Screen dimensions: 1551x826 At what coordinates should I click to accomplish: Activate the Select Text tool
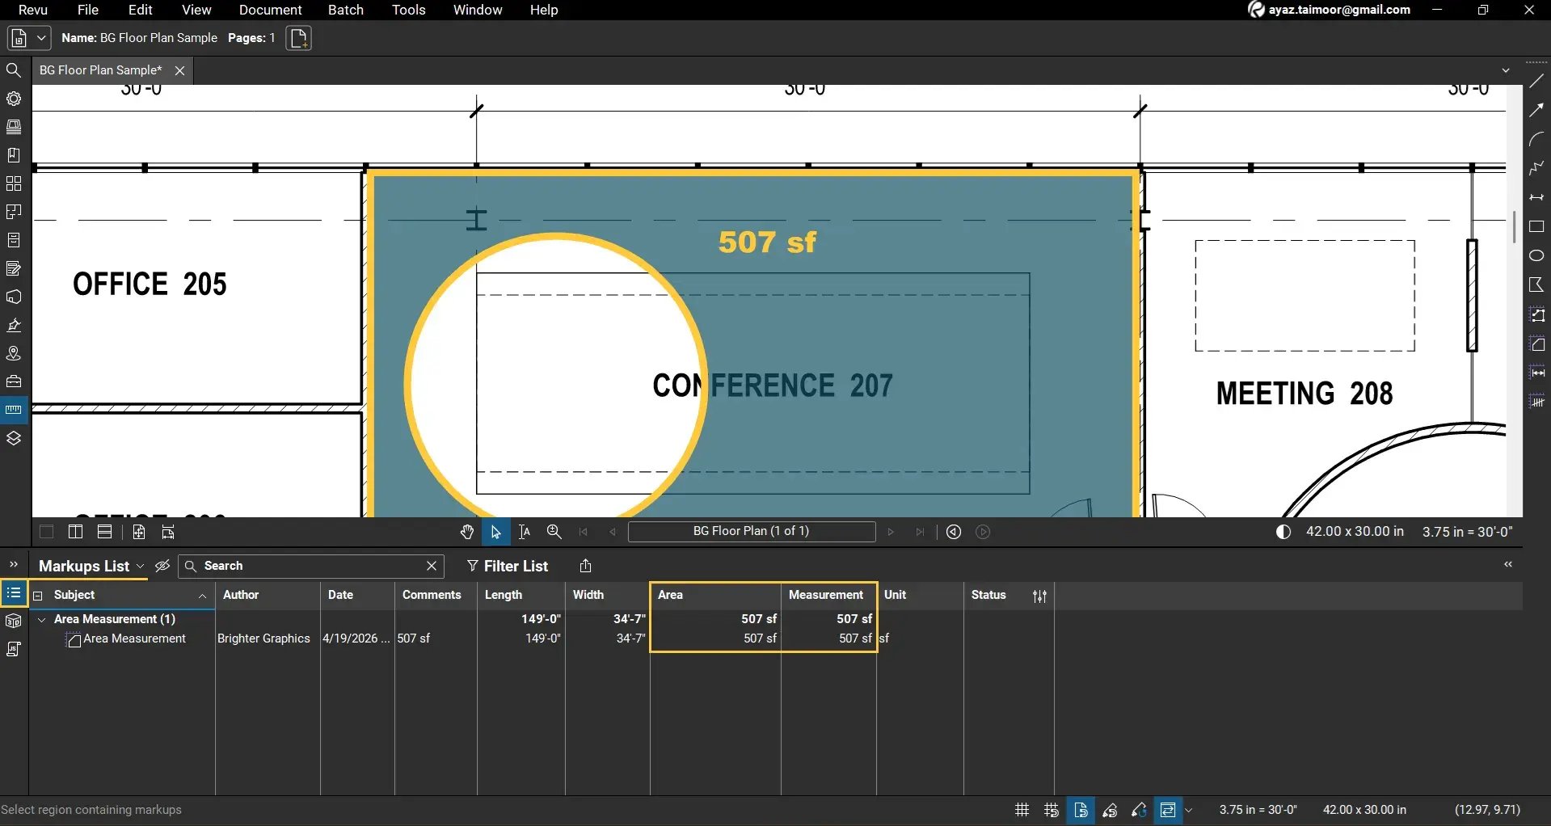point(525,532)
